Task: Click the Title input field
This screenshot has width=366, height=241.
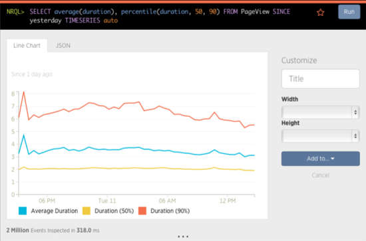Action: 320,79
